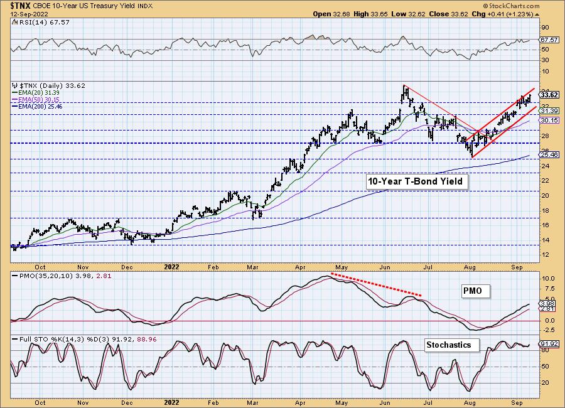Image resolution: width=565 pixels, height=408 pixels.
Task: Click the 'RSI(14) 67.57' indicator label
Action: tap(44, 22)
